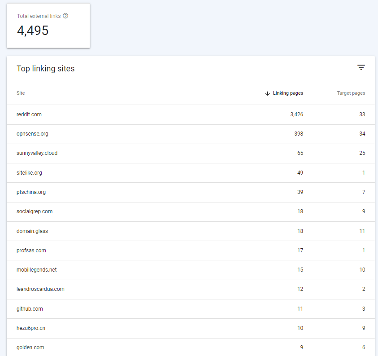Click the 34 target pages value
378x356 pixels.
pos(362,134)
